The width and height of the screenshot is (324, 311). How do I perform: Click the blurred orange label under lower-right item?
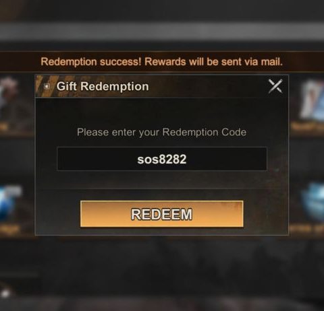point(306,228)
